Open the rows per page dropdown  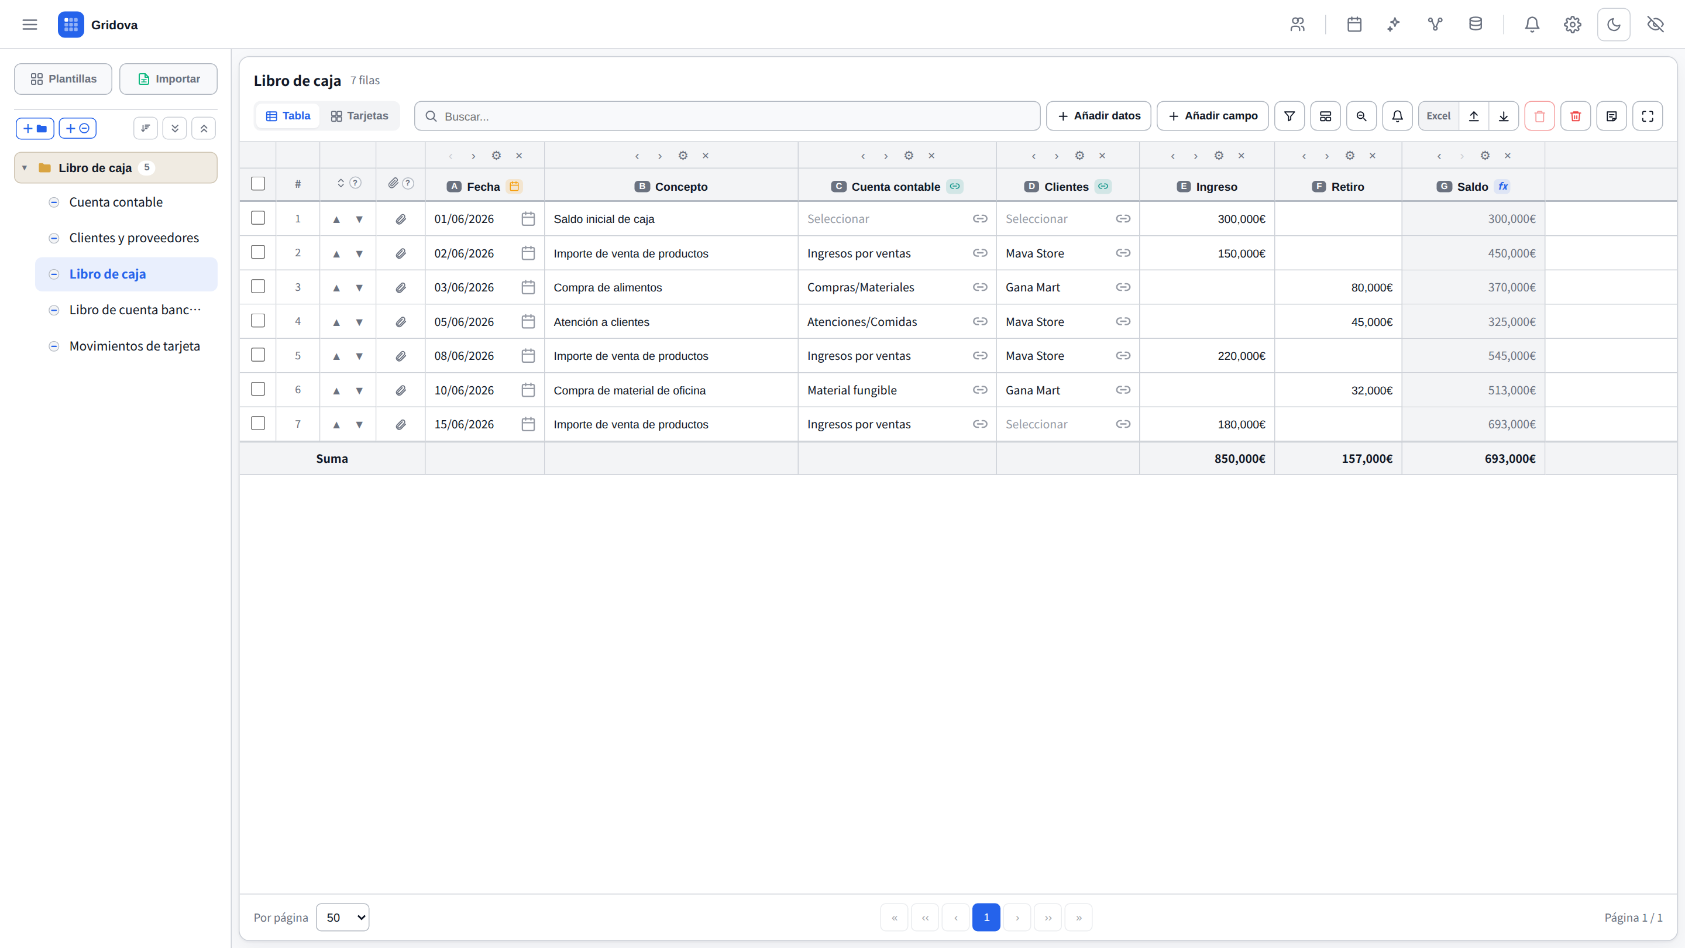(342, 917)
